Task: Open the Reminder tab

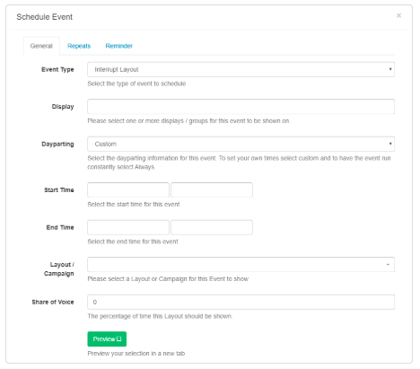Action: (118, 46)
